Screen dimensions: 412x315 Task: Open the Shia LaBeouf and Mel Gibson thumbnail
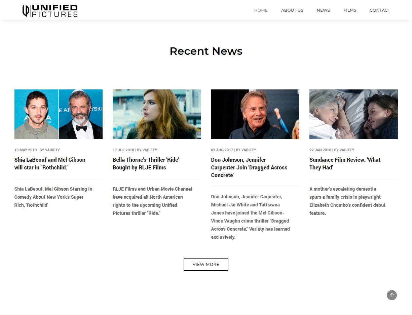coord(58,114)
